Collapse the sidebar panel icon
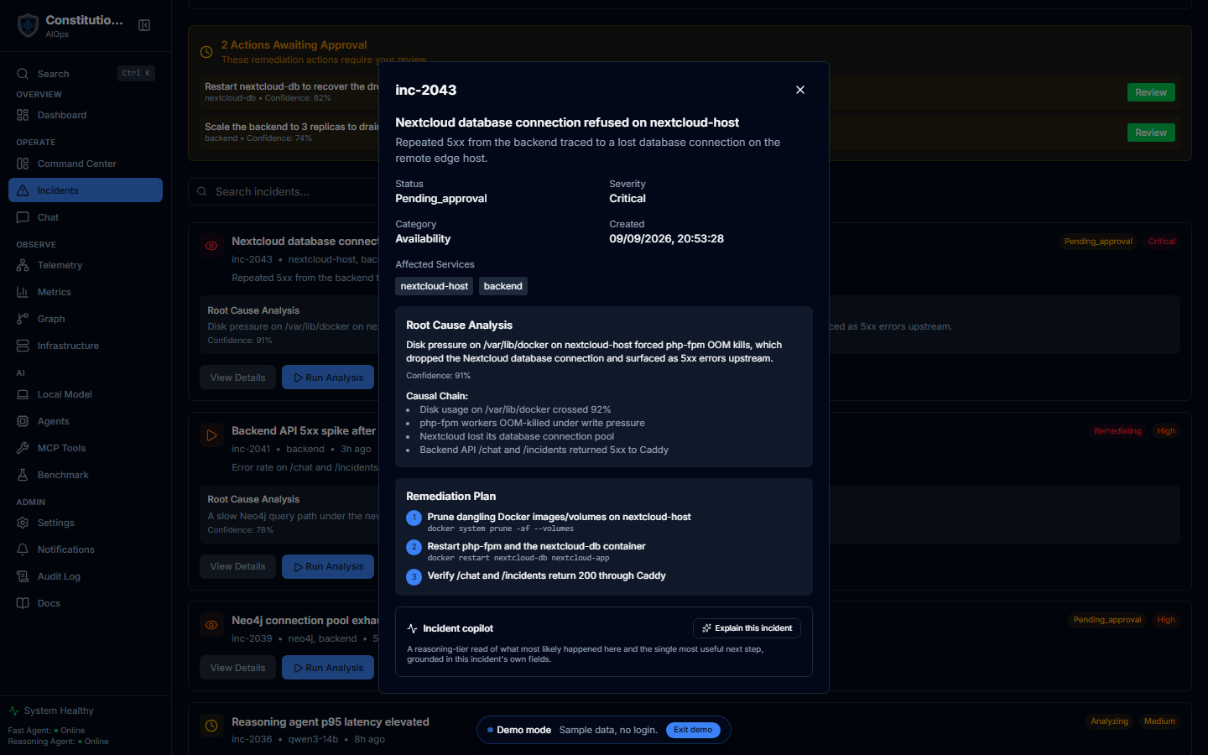Viewport: 1208px width, 755px height. click(144, 25)
